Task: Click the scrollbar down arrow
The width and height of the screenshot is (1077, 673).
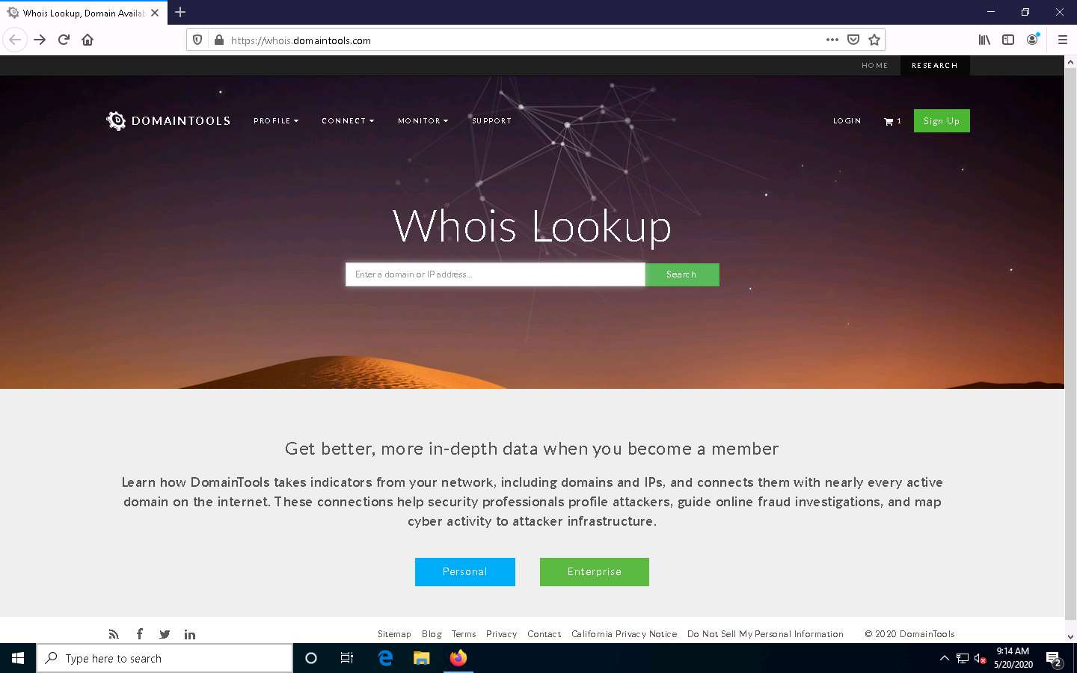Action: (1070, 636)
